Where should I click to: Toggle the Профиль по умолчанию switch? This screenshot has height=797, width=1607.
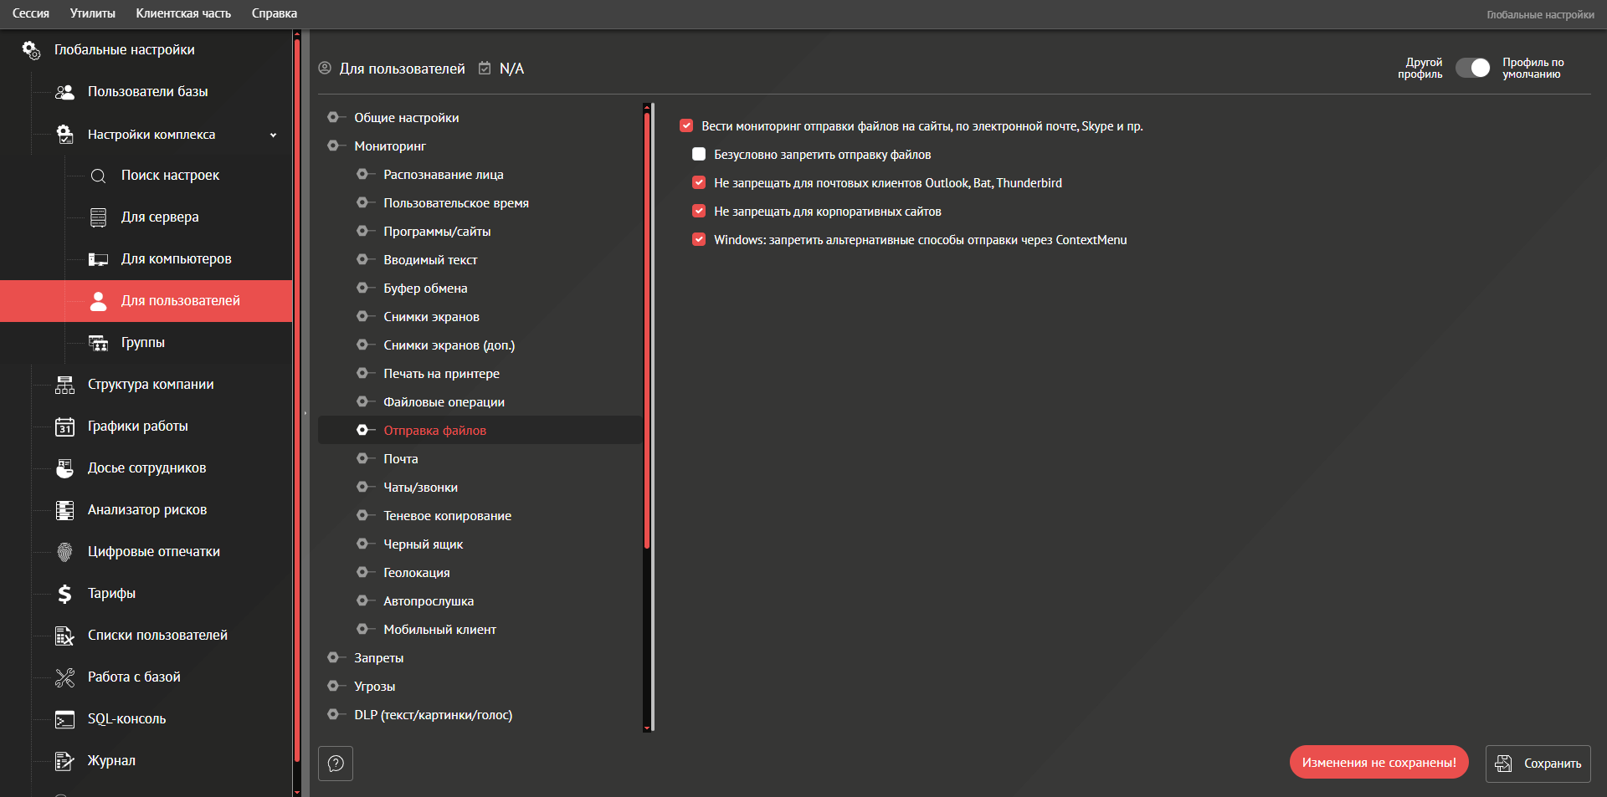click(x=1472, y=68)
